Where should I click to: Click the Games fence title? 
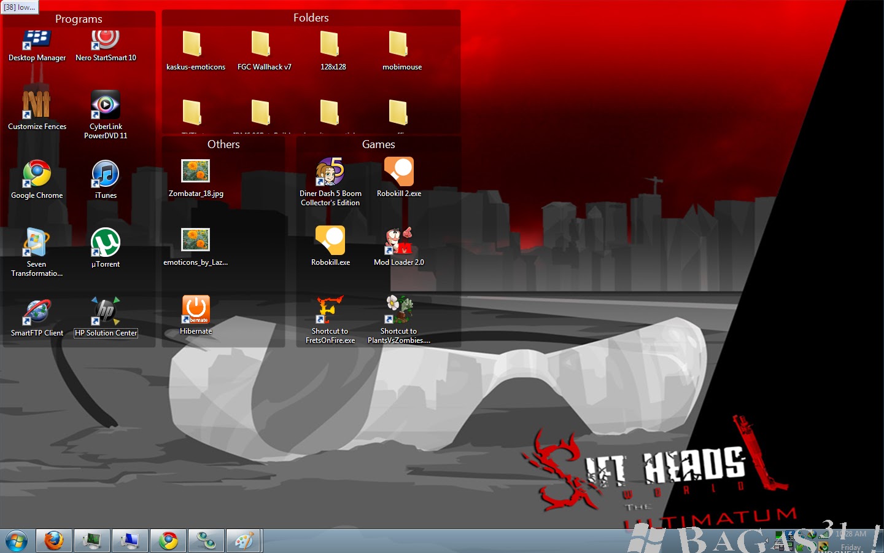[x=379, y=144]
